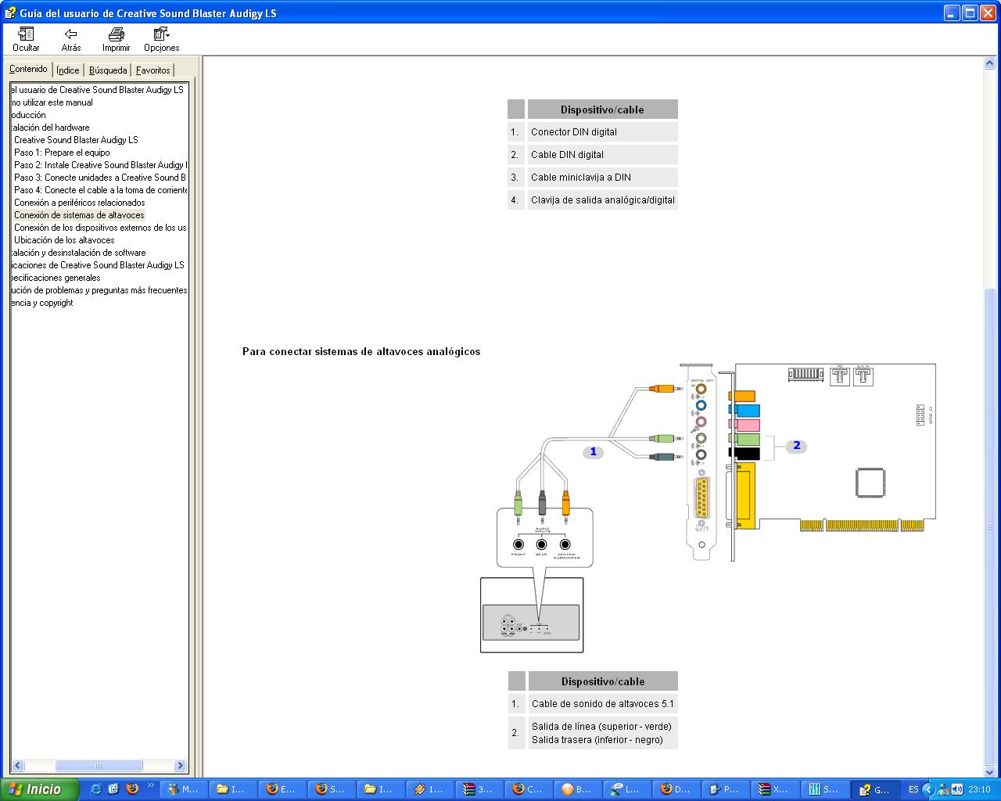Open topic 'Paso 1: Prepare el equipo'
The height and width of the screenshot is (801, 1001).
click(x=62, y=153)
